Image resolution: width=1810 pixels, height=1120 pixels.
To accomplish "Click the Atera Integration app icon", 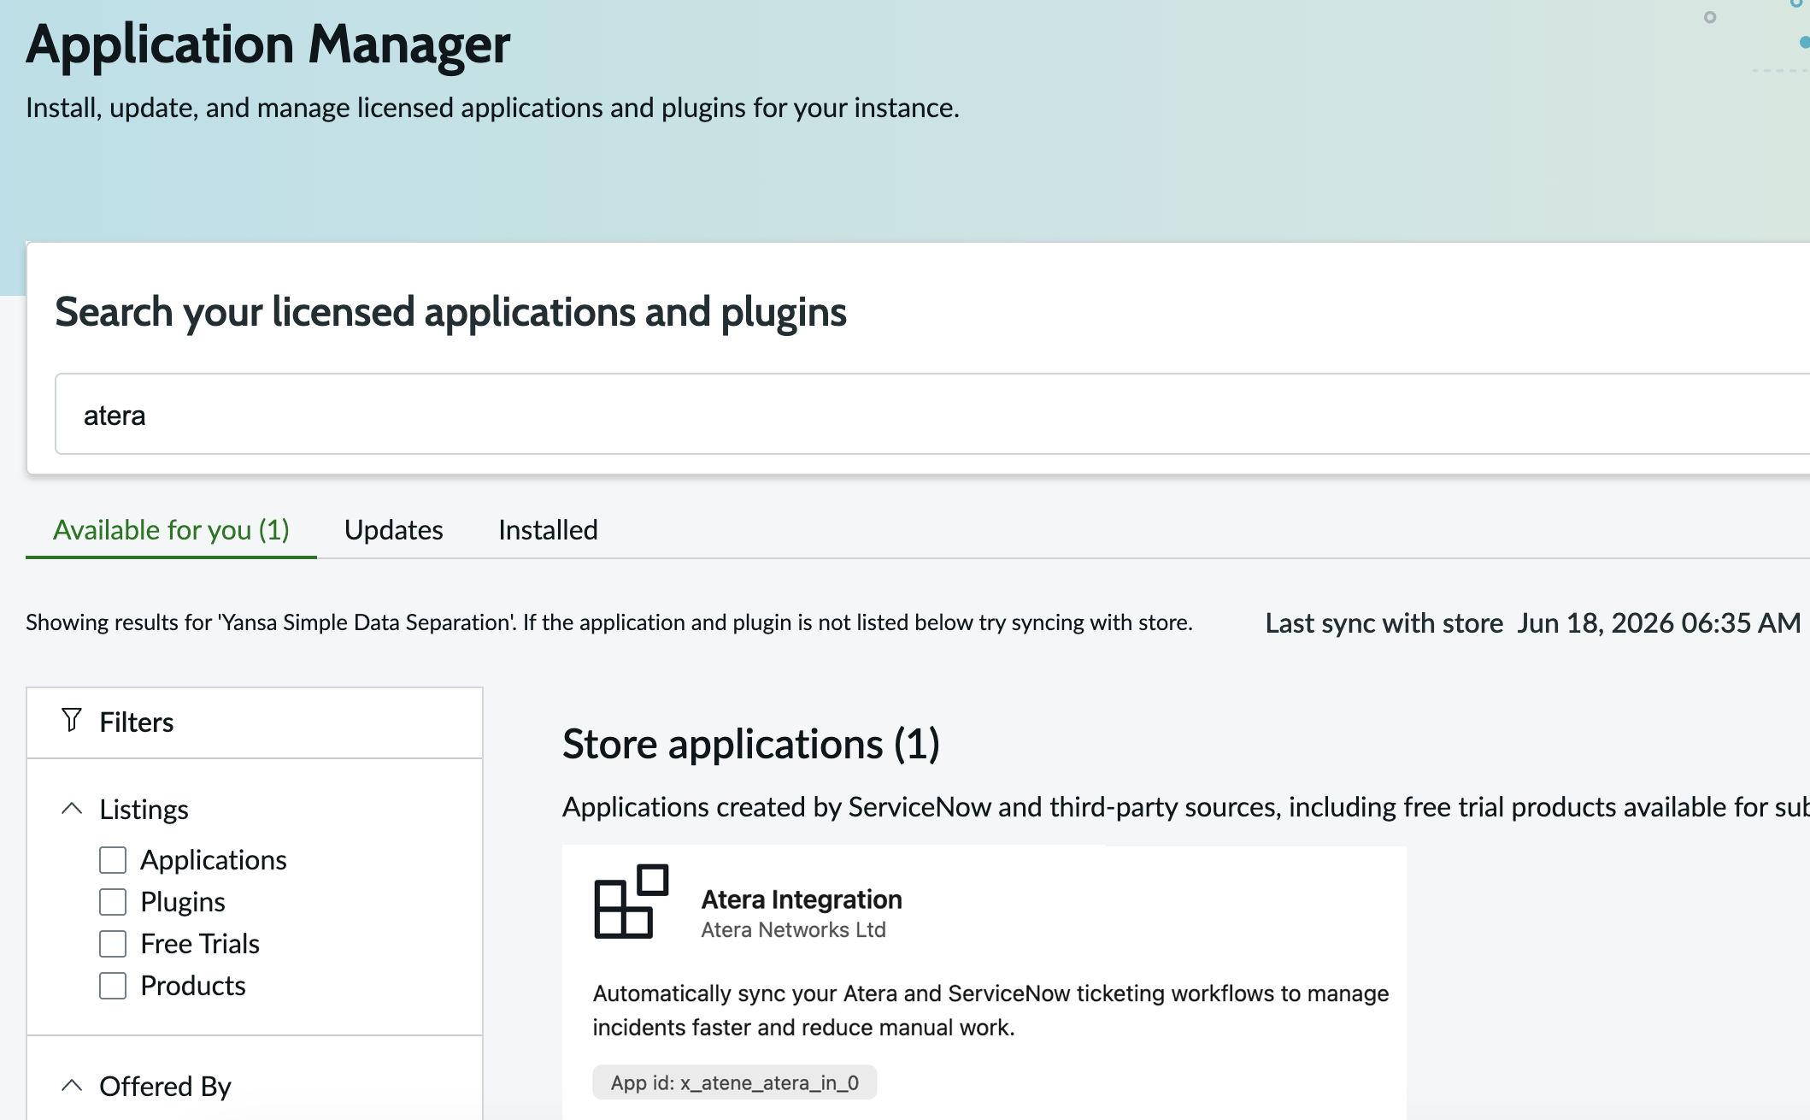I will coord(631,902).
